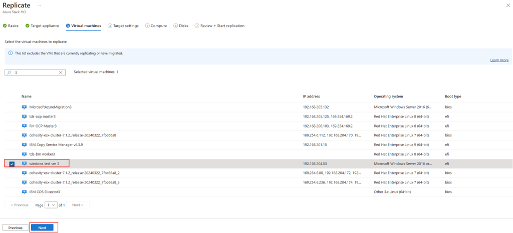The width and height of the screenshot is (513, 233).
Task: Click the VM icon beside RH-OCP Master3
Action: click(x=24, y=125)
